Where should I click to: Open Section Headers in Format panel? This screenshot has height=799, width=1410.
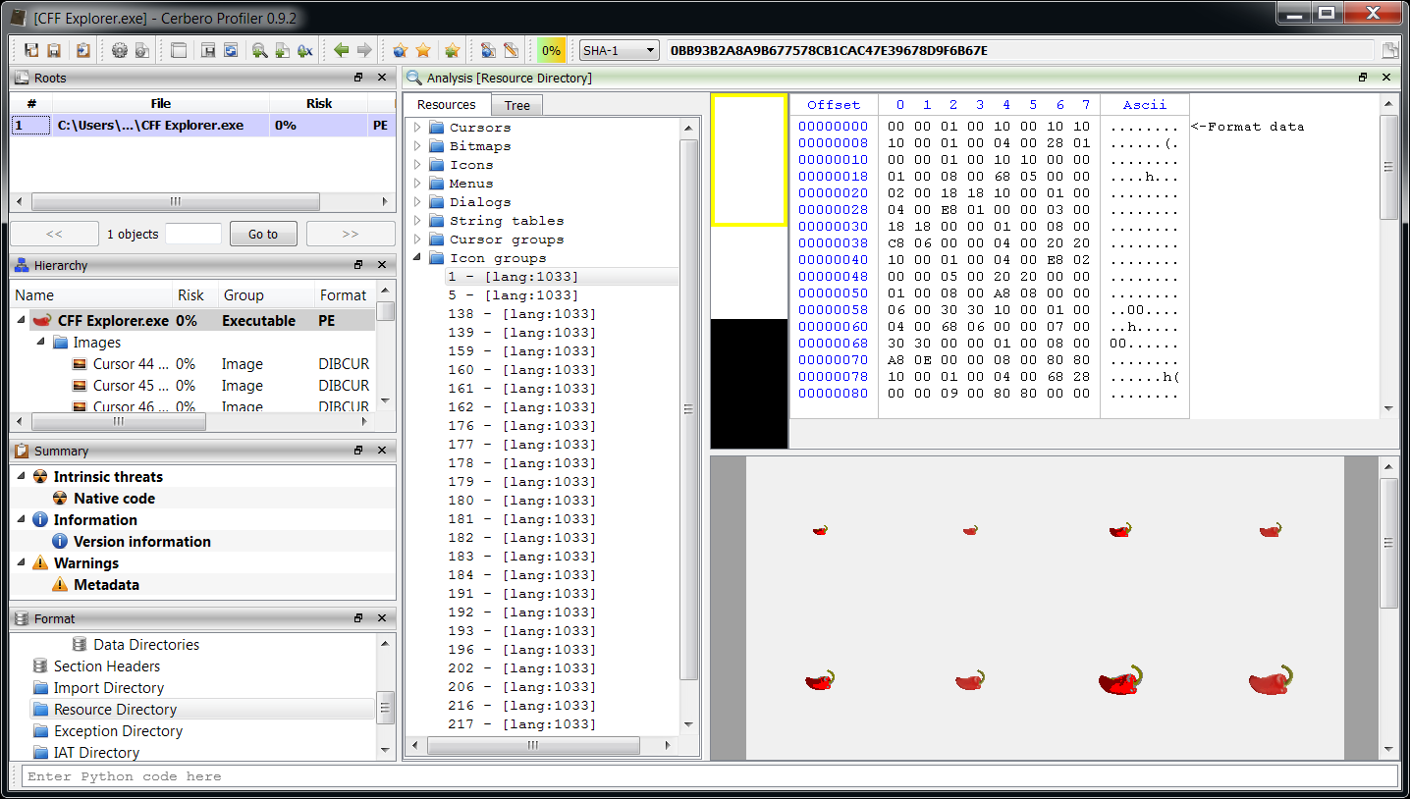107,666
